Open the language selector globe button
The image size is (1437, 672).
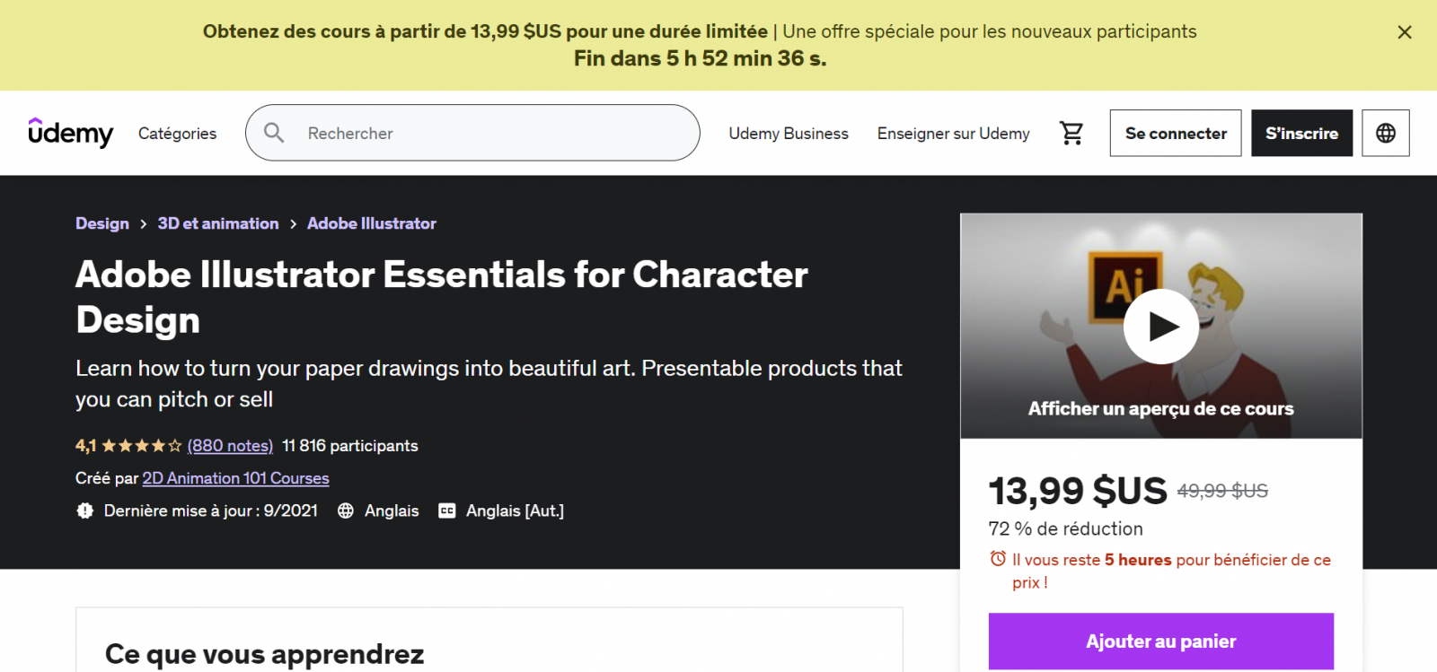coord(1385,133)
